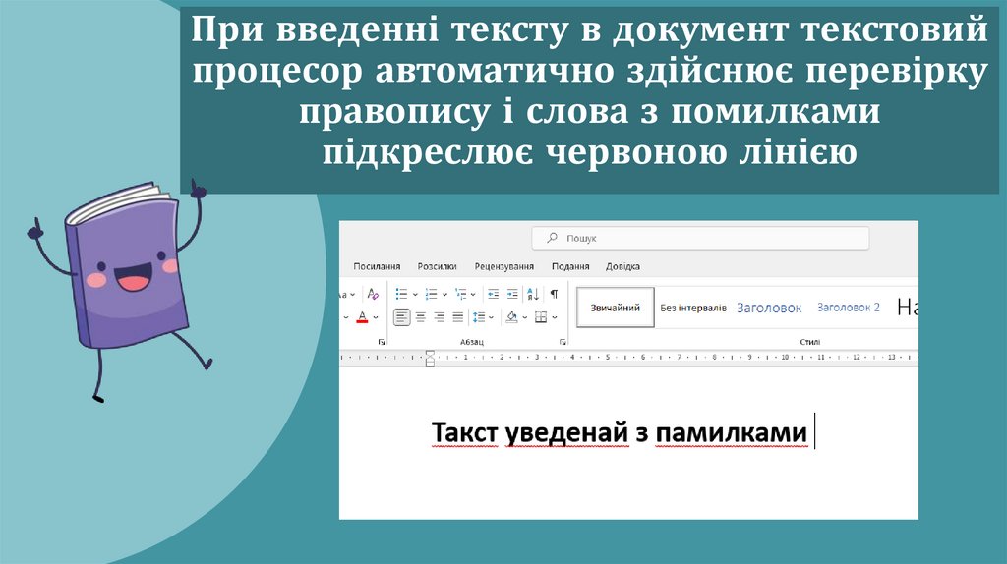Show the paragraph marks (¶)
Image resolution: width=1007 pixels, height=564 pixels.
[x=554, y=294]
